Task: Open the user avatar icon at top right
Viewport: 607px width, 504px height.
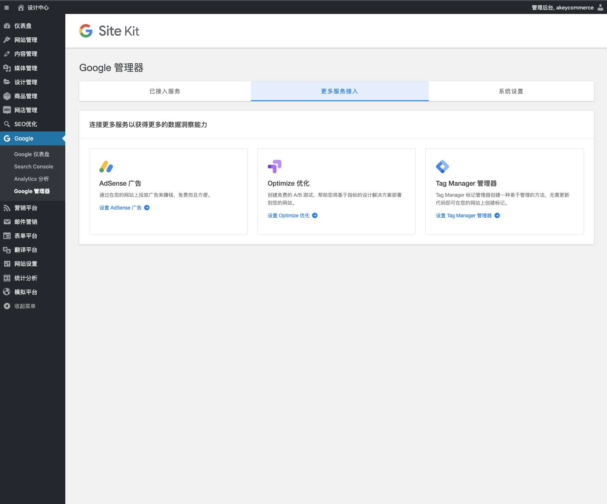Action: (600, 7)
